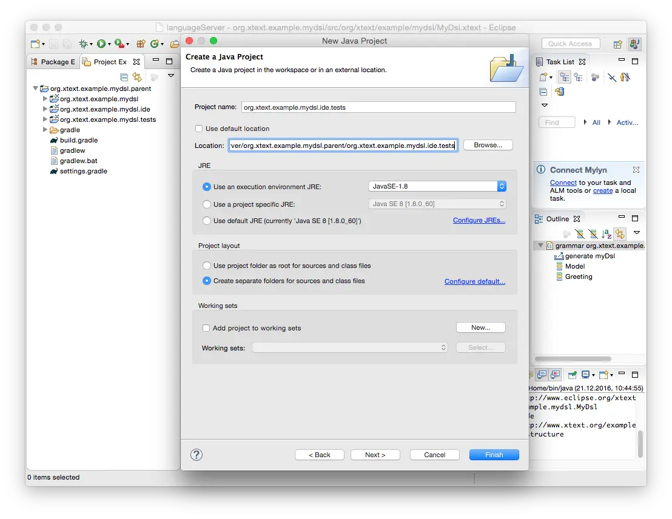Screen dimensions: 672x519
Task: Select the Java perspective icon
Action: [634, 44]
